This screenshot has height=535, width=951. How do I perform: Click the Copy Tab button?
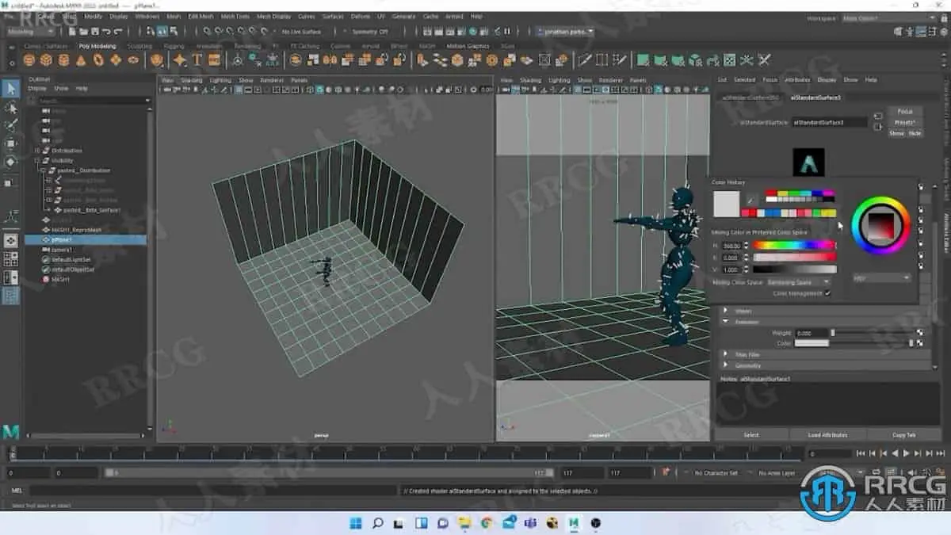903,435
